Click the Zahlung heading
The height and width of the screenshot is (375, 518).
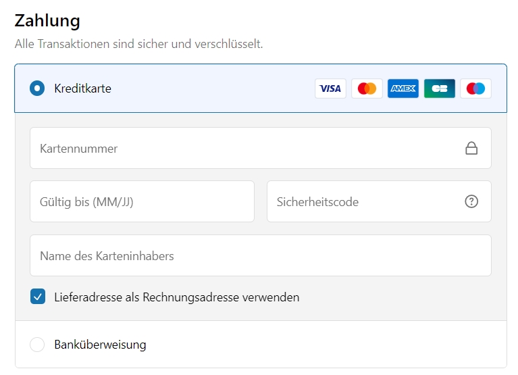pyautogui.click(x=47, y=20)
